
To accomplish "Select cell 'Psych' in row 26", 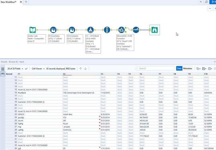I will pyautogui.click(x=82, y=124).
